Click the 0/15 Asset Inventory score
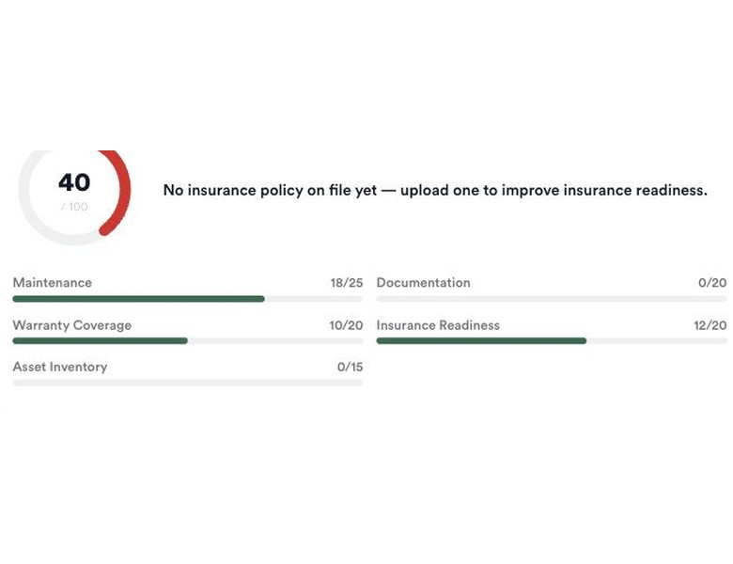 click(x=351, y=368)
